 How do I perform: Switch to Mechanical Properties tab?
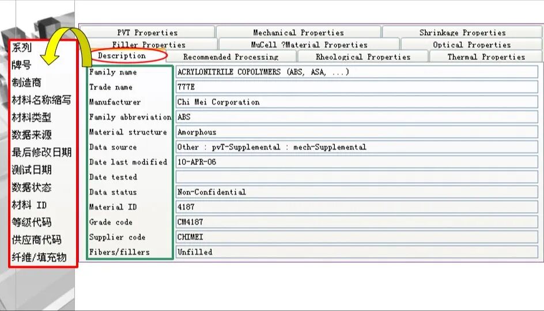click(298, 33)
